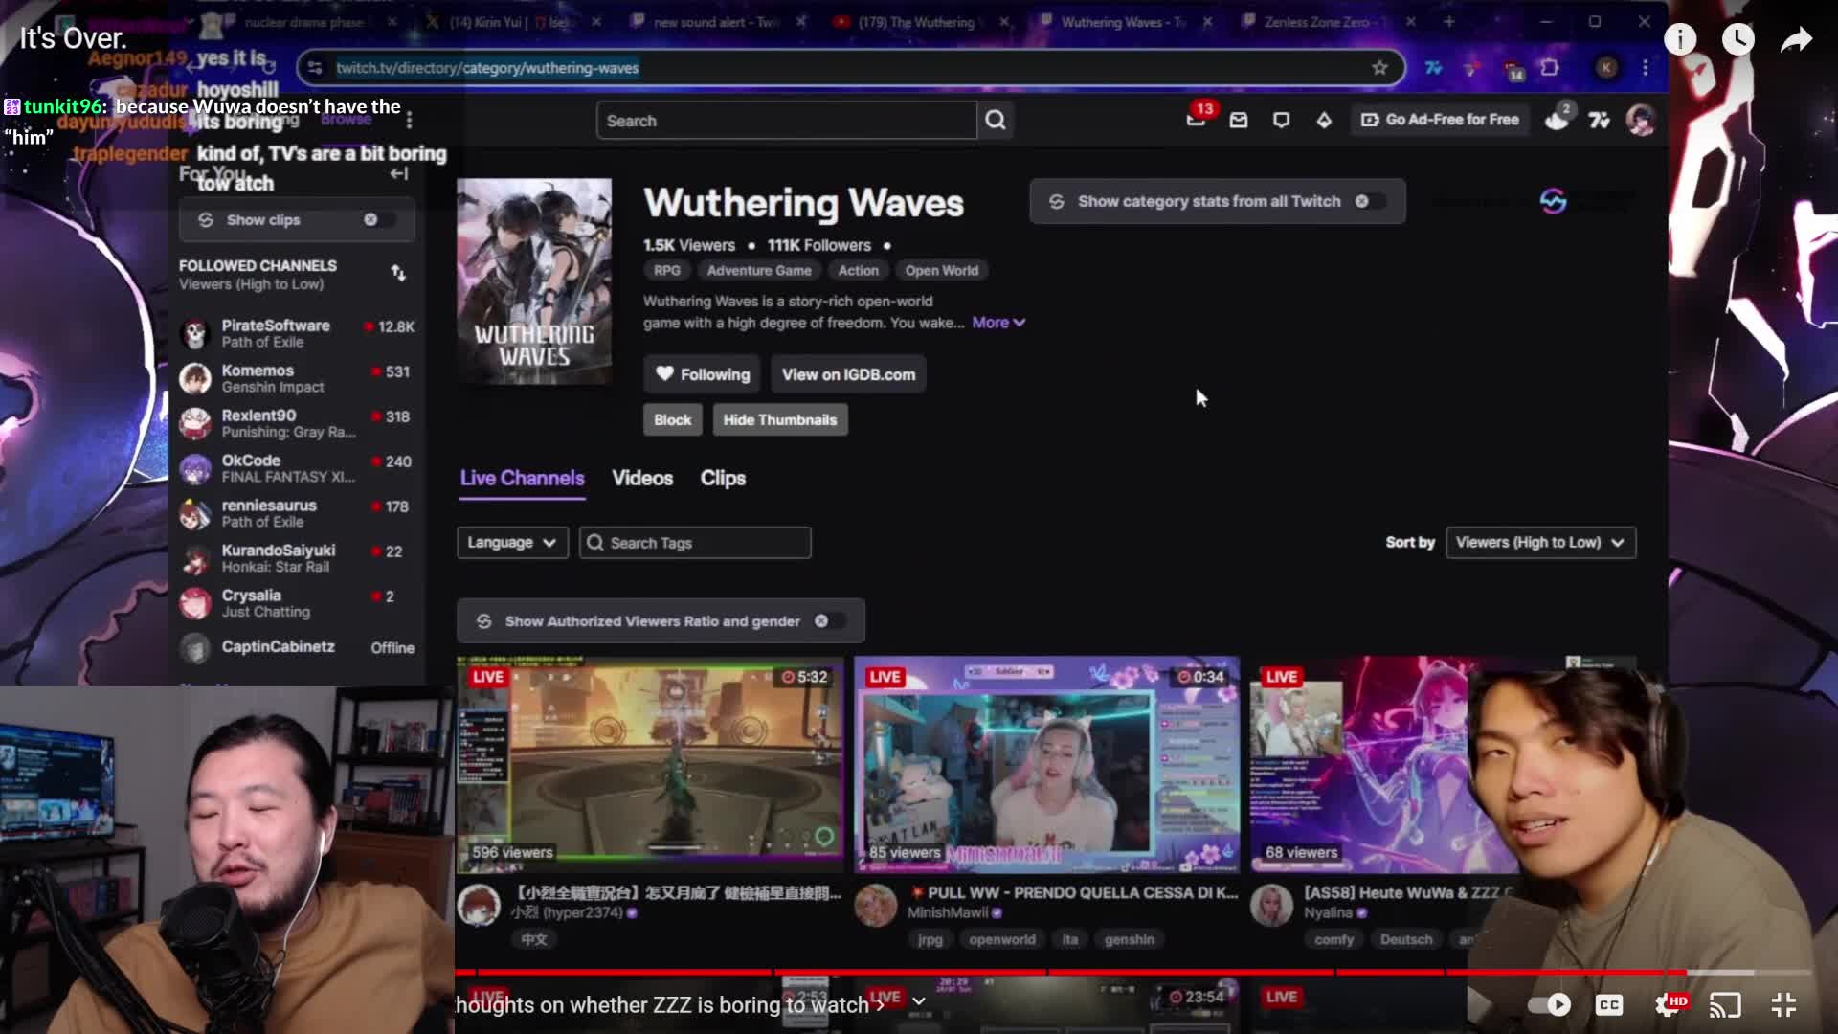Click the Get Bits diamond icon
Image resolution: width=1838 pixels, height=1034 pixels.
point(1324,121)
